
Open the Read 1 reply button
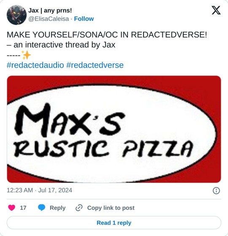(x=114, y=223)
